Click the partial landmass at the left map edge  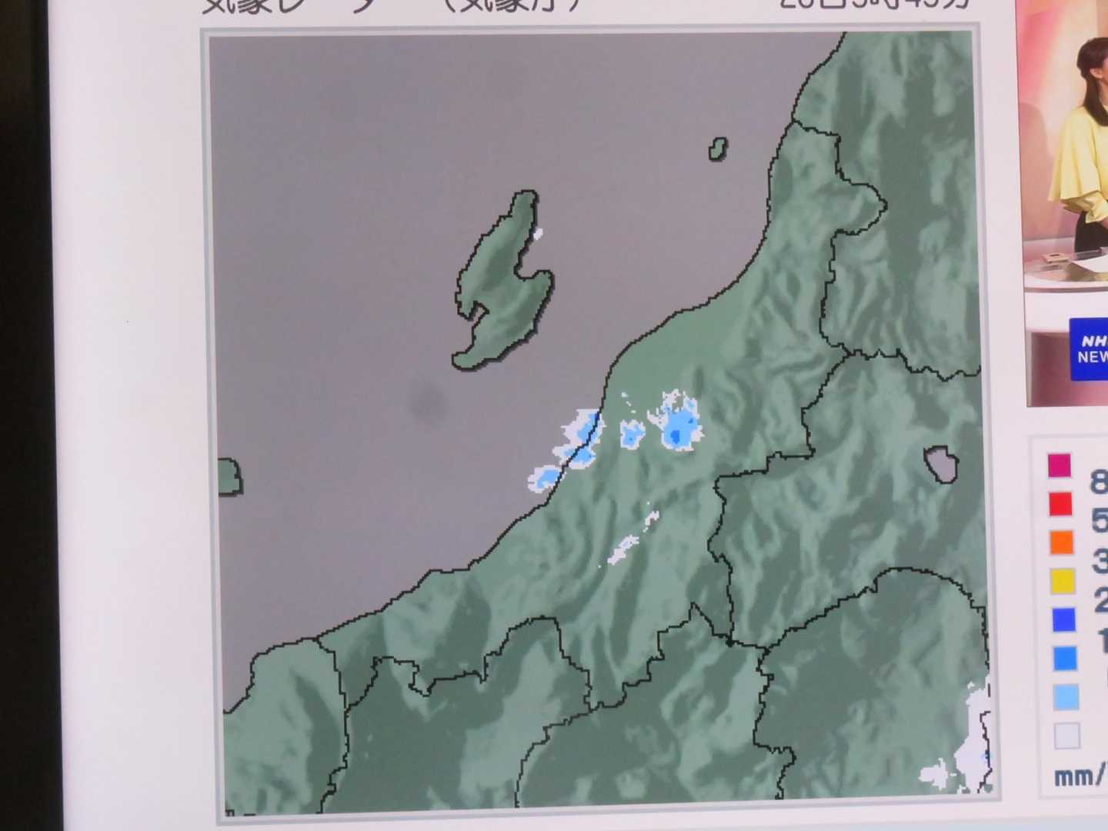(x=229, y=476)
